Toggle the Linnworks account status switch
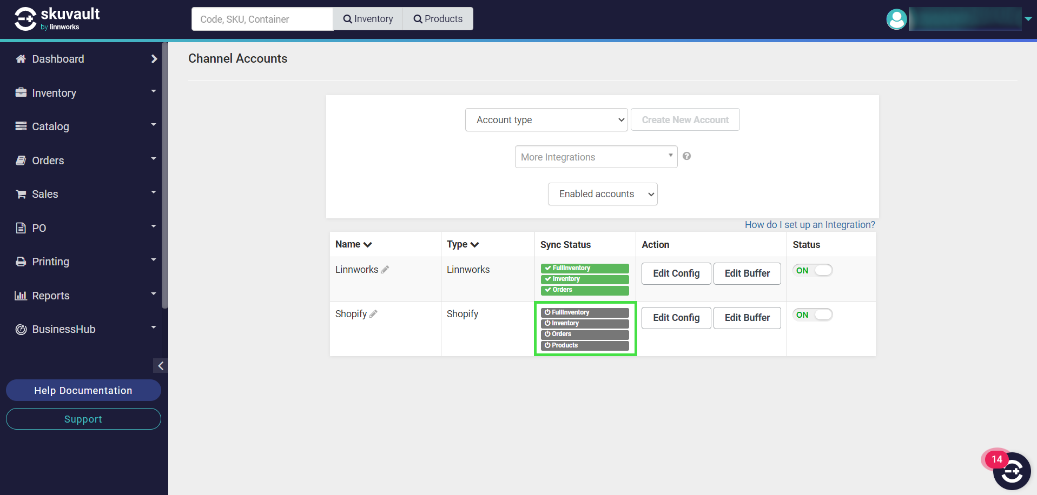This screenshot has height=495, width=1037. pyautogui.click(x=813, y=270)
